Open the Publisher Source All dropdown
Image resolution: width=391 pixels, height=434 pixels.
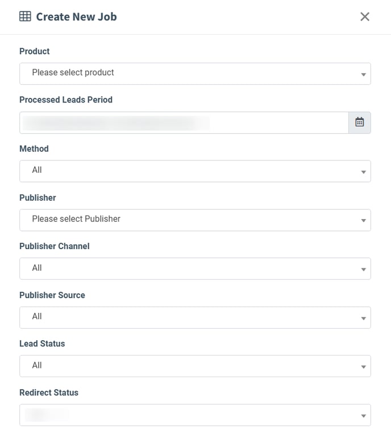[195, 317]
